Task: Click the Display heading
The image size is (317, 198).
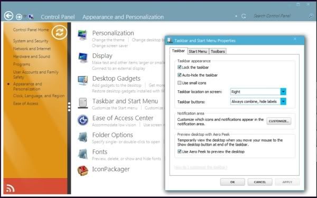Action: tap(102, 55)
